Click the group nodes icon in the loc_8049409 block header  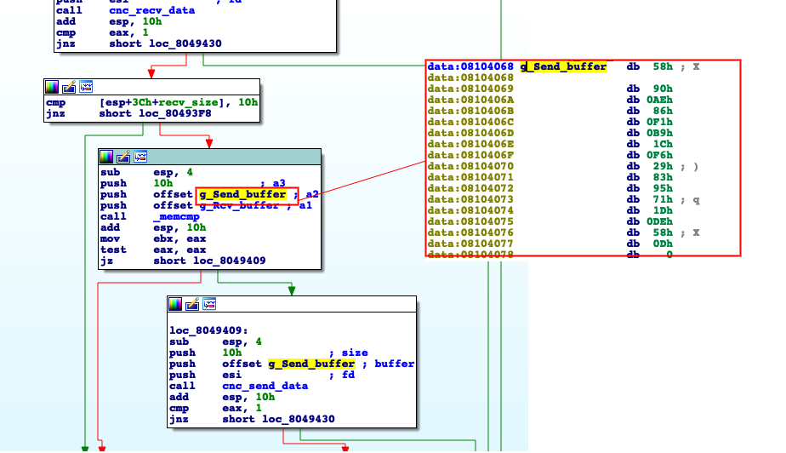(209, 304)
